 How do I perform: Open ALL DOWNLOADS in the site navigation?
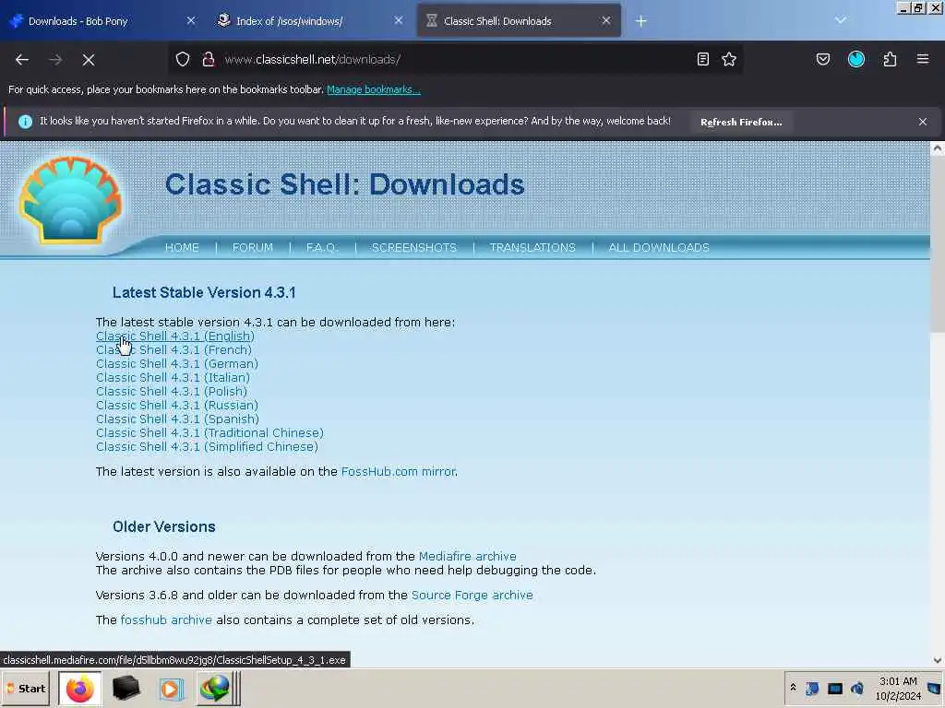[659, 247]
